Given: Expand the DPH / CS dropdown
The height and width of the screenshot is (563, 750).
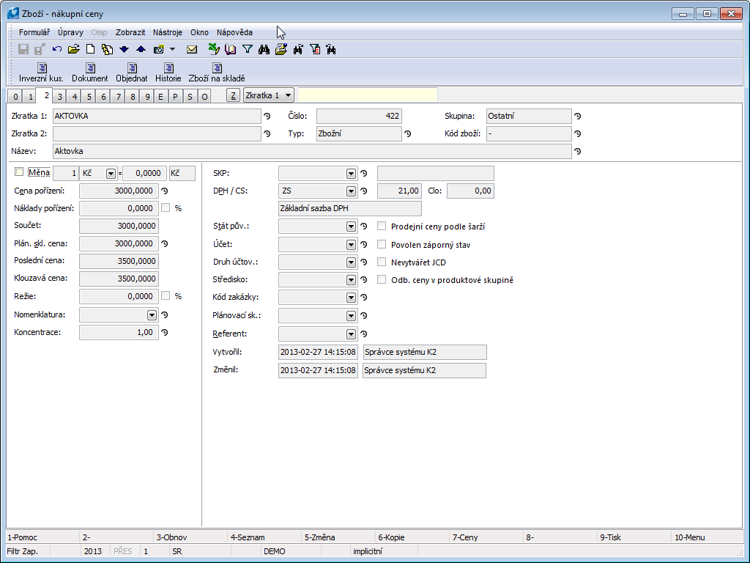Looking at the screenshot, I should point(351,191).
